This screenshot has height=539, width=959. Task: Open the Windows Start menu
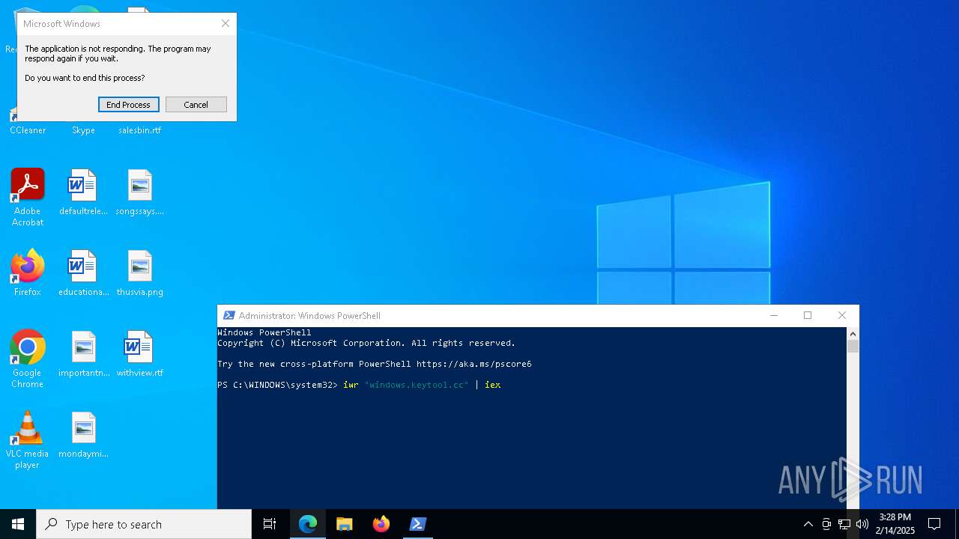[18, 524]
